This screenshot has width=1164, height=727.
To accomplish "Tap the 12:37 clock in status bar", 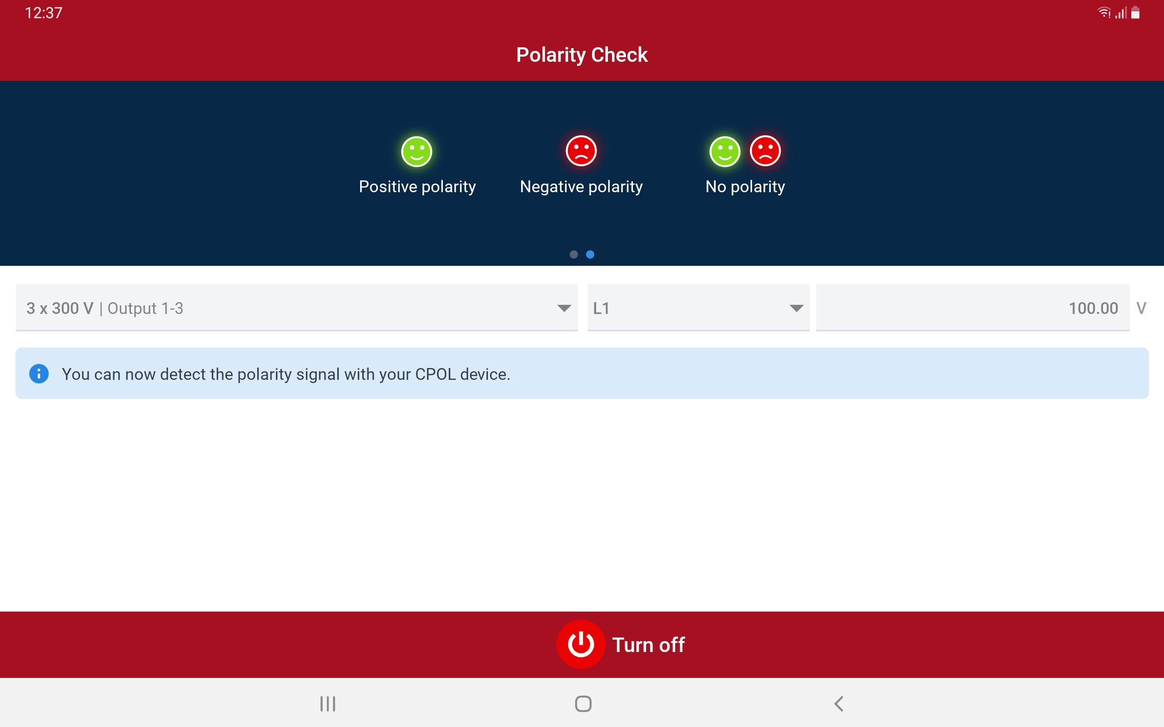I will (44, 13).
